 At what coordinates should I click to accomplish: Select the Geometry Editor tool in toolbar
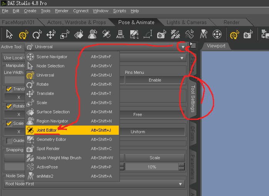pyautogui.click(x=134, y=34)
